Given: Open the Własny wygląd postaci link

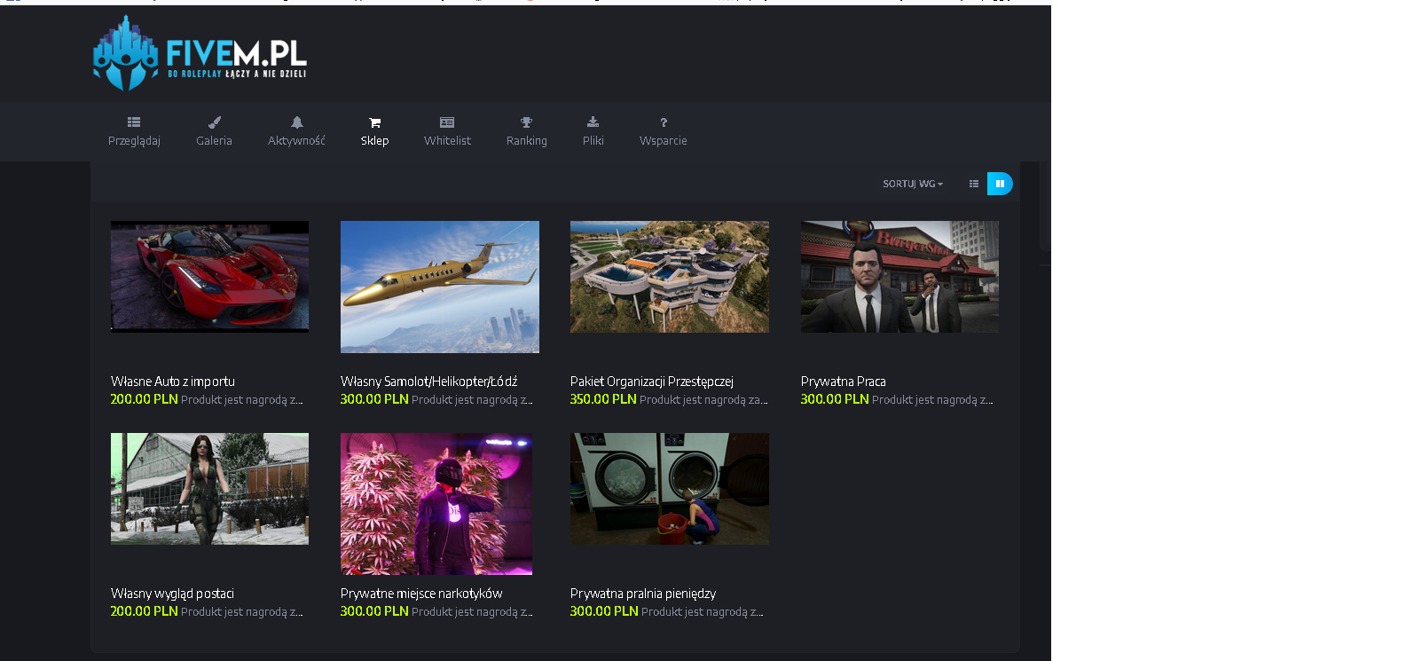Looking at the screenshot, I should click(172, 594).
